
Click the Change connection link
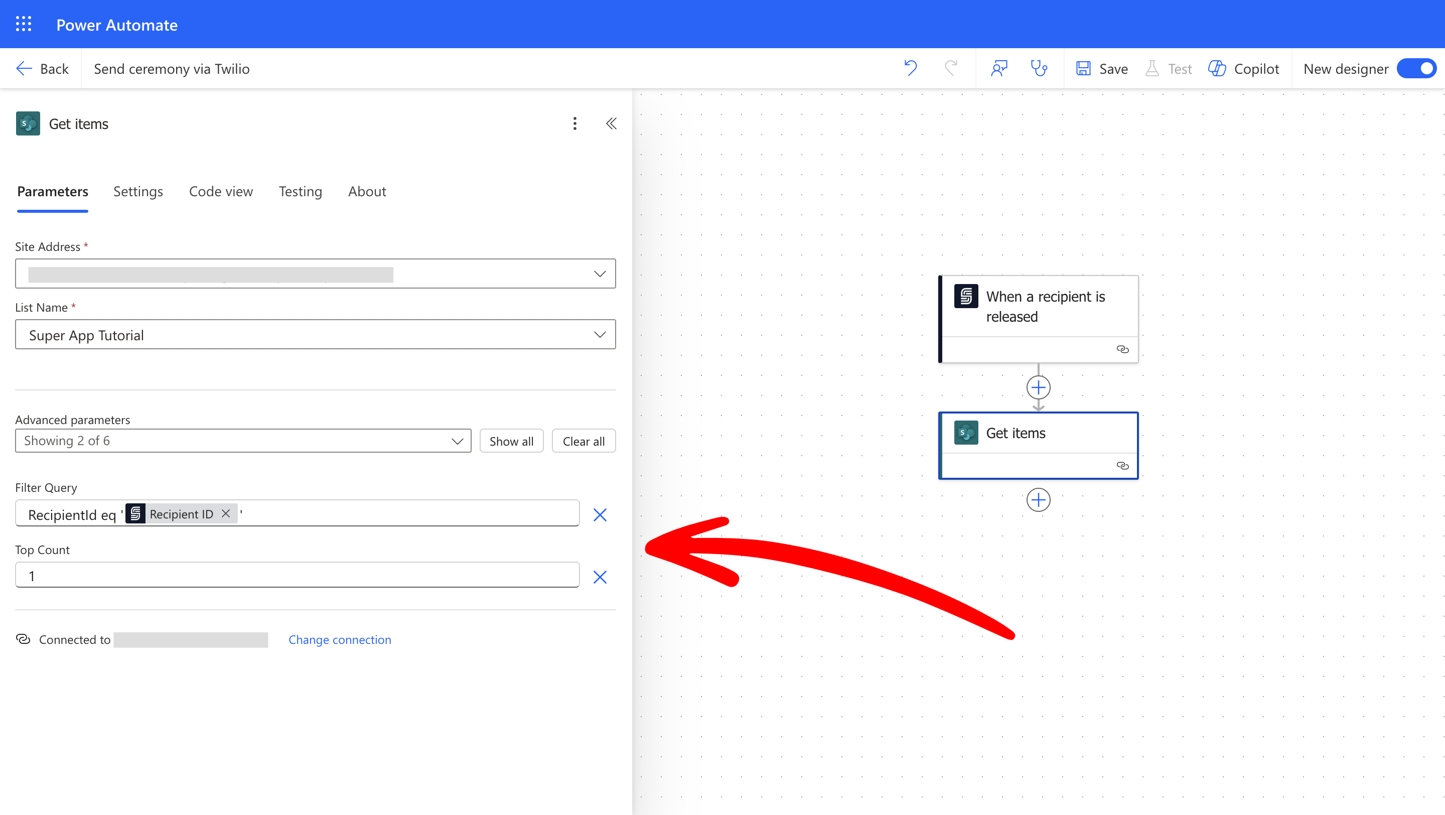click(x=339, y=639)
